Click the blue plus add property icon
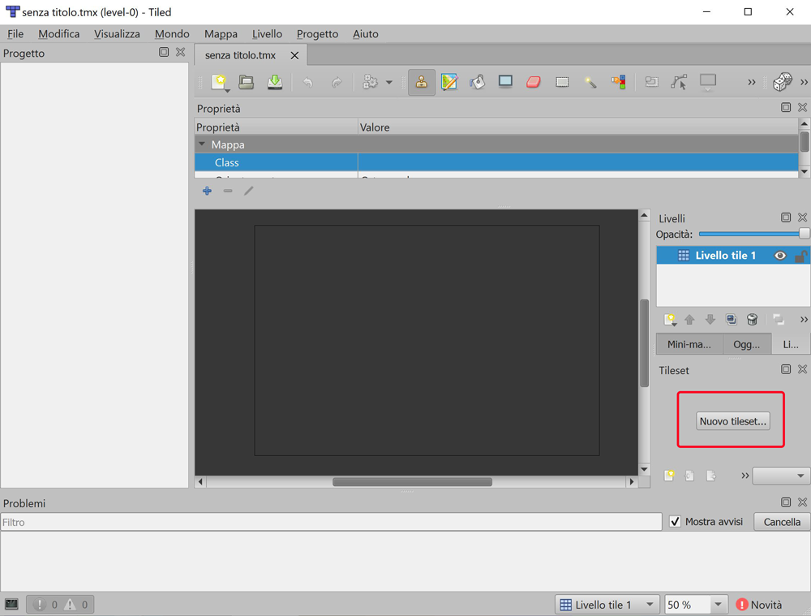811x616 pixels. point(207,191)
